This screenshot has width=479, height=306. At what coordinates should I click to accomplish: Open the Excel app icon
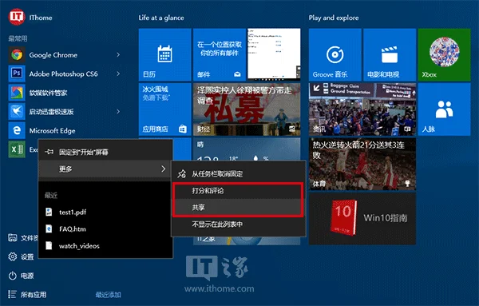click(17, 149)
